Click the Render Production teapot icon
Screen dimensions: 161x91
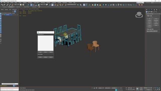click(98, 5)
